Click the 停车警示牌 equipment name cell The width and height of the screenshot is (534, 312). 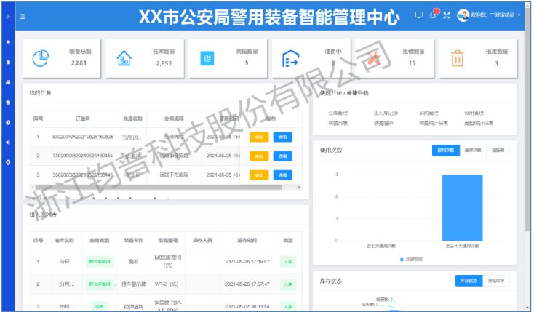click(x=134, y=284)
